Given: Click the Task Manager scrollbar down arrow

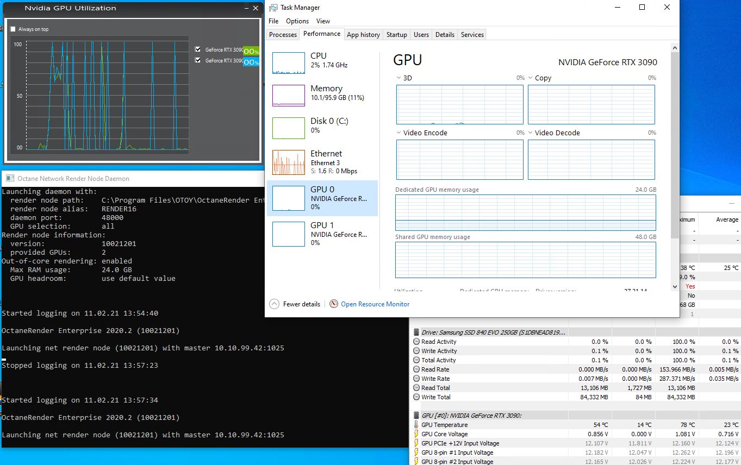Looking at the screenshot, I should tap(675, 286).
